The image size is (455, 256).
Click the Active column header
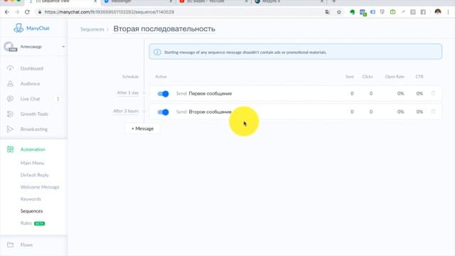coord(161,77)
